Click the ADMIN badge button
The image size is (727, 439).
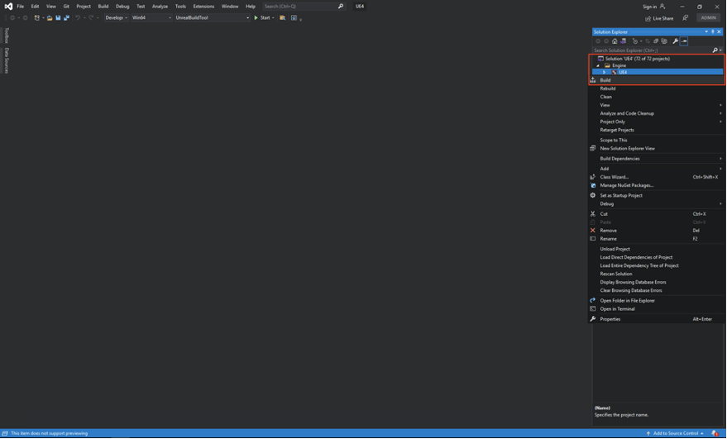coord(708,17)
